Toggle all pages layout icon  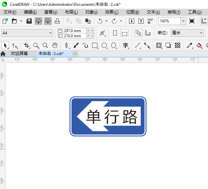(138, 33)
